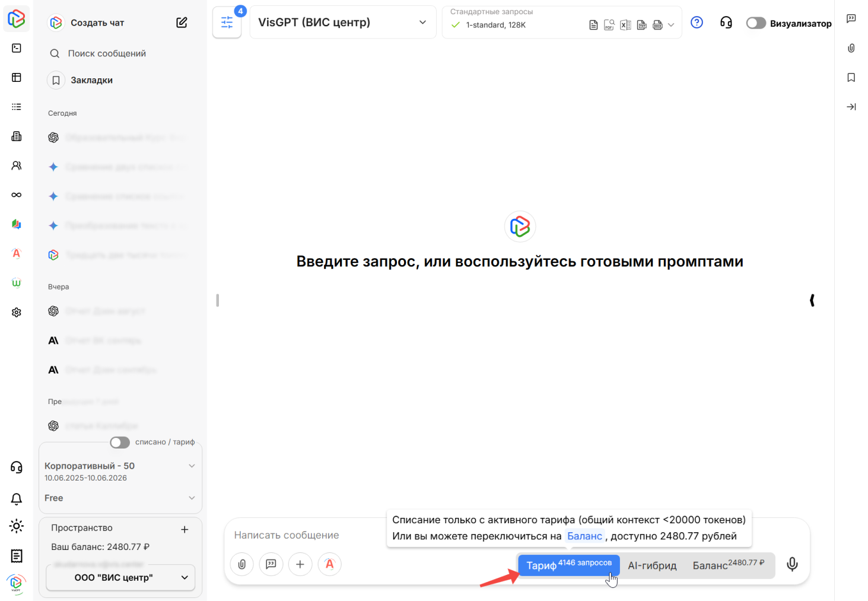Open Закладки bookmarks in the sidebar
Screen dimensions: 868x601
(x=91, y=80)
